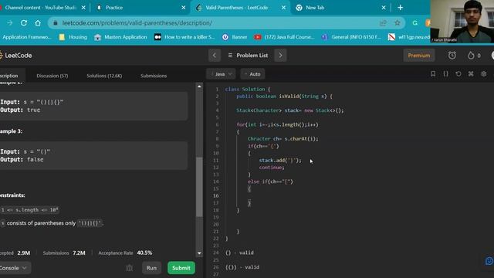This screenshot has width=494, height=278.
Task: Open the Housing bookmark folder
Action: [73, 37]
